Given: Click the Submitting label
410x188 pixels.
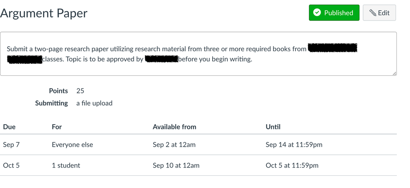Looking at the screenshot, I should click(x=51, y=103).
